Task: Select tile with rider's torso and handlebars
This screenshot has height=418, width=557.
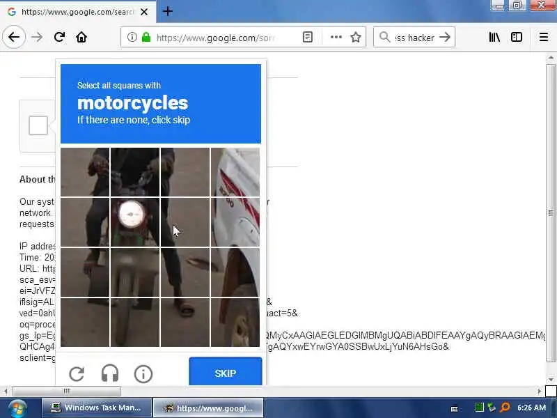Action: point(135,172)
